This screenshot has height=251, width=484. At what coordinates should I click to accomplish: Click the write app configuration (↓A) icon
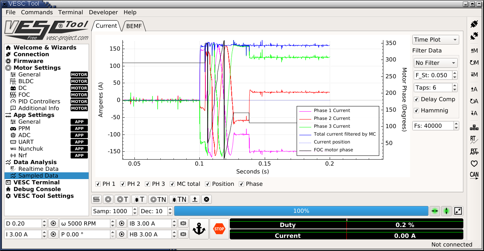pos(474,113)
